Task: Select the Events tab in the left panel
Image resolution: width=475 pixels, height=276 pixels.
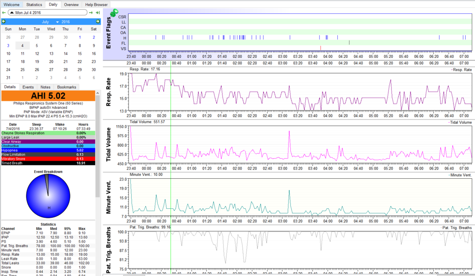Action: pos(28,87)
